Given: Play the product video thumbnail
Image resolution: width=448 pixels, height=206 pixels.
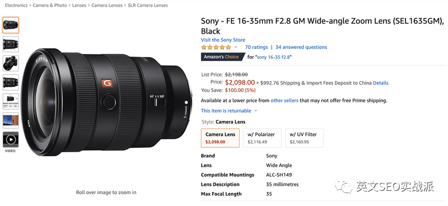Looking at the screenshot, I should [11, 139].
